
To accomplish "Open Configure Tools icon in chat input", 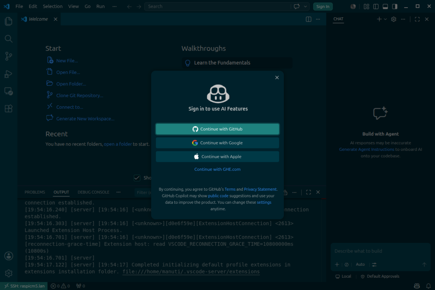I will point(374,265).
